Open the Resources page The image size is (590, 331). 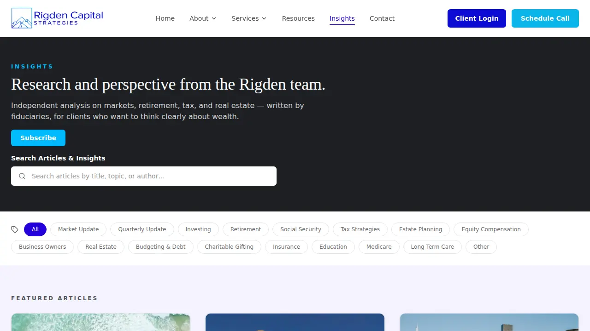(x=298, y=18)
